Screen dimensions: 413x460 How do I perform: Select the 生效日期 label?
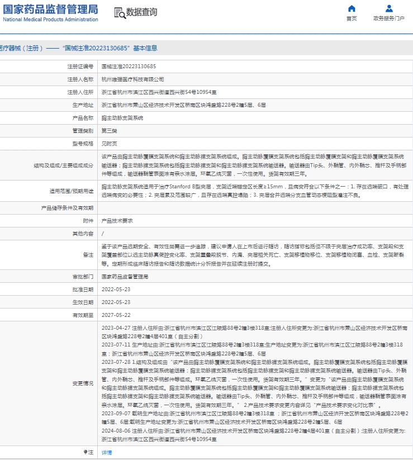83,302
